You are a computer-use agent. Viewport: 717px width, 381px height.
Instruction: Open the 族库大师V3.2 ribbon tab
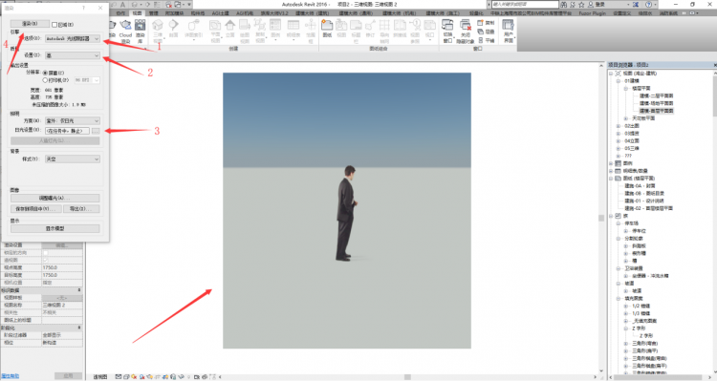coord(274,13)
